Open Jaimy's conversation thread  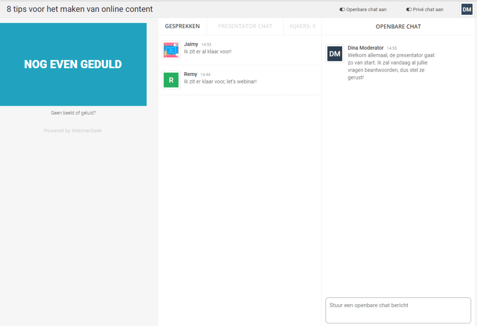tap(238, 50)
